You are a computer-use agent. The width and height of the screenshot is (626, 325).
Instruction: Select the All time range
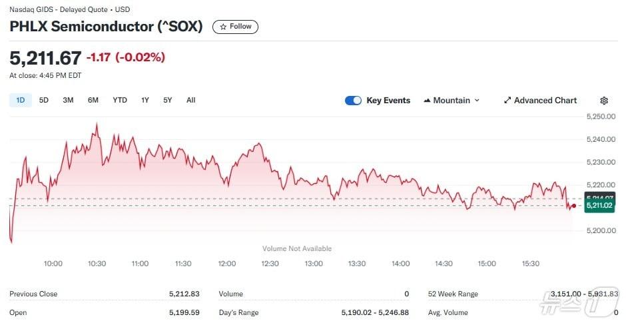pos(191,101)
